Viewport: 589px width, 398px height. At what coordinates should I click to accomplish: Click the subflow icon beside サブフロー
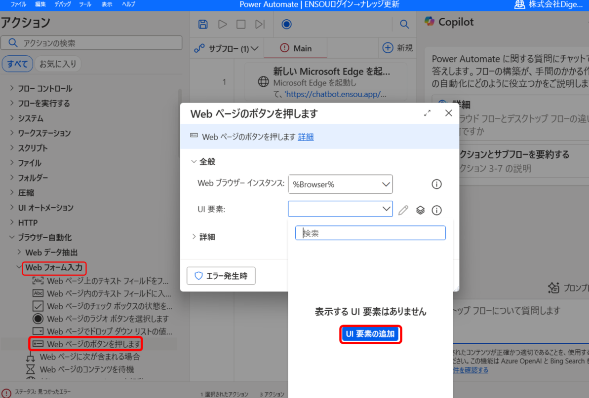pos(199,48)
